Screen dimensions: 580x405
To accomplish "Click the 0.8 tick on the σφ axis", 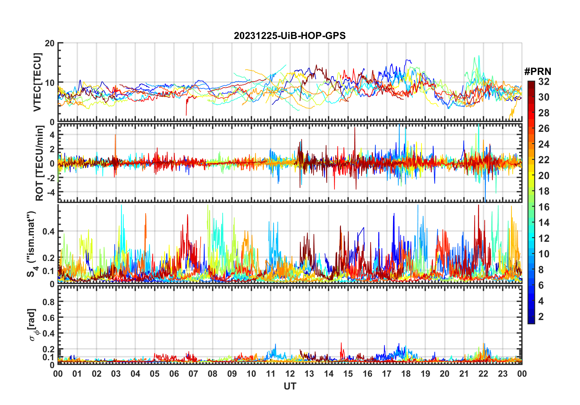I will [x=49, y=302].
